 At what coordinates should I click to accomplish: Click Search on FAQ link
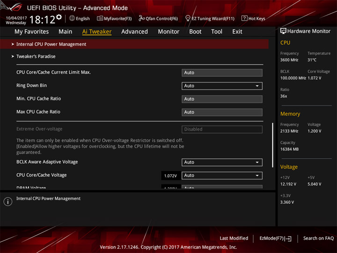tap(318, 238)
